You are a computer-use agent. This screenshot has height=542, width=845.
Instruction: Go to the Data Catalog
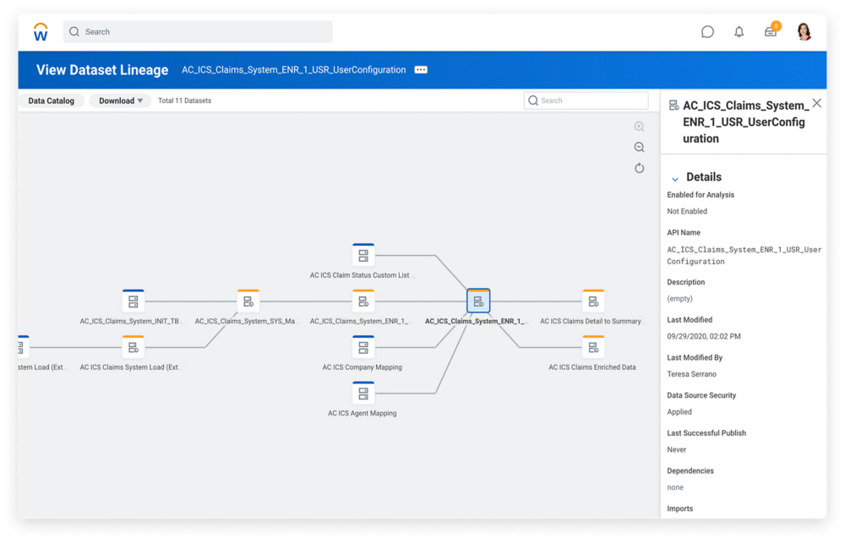(52, 100)
